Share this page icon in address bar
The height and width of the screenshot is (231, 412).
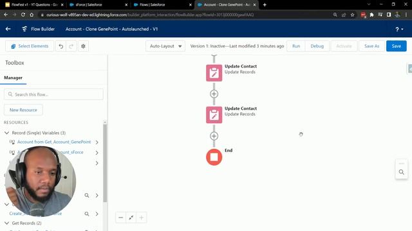(344, 15)
